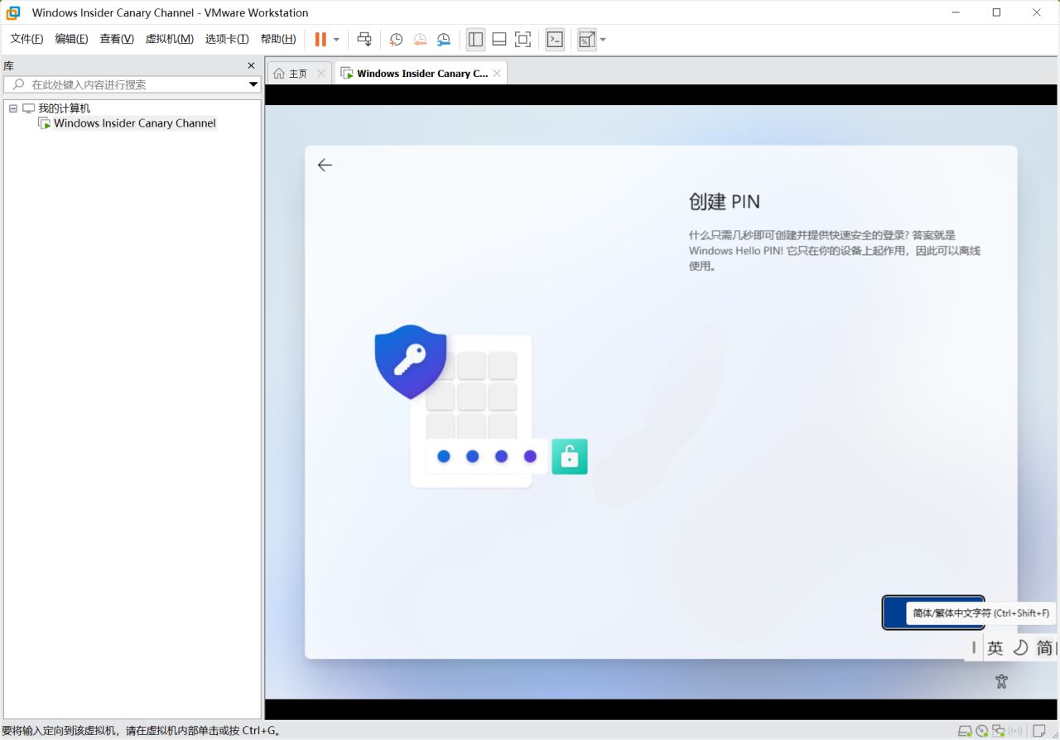
Task: Collapse the 我的计算机 tree node
Action: coord(12,108)
